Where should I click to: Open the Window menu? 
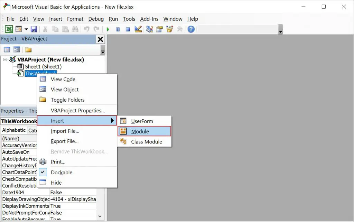pyautogui.click(x=173, y=19)
